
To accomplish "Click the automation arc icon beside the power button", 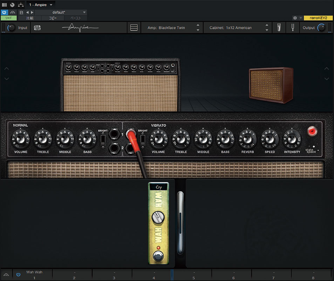I will click(13, 12).
